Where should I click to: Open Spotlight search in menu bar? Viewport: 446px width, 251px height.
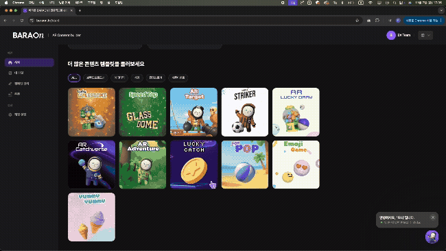click(395, 3)
